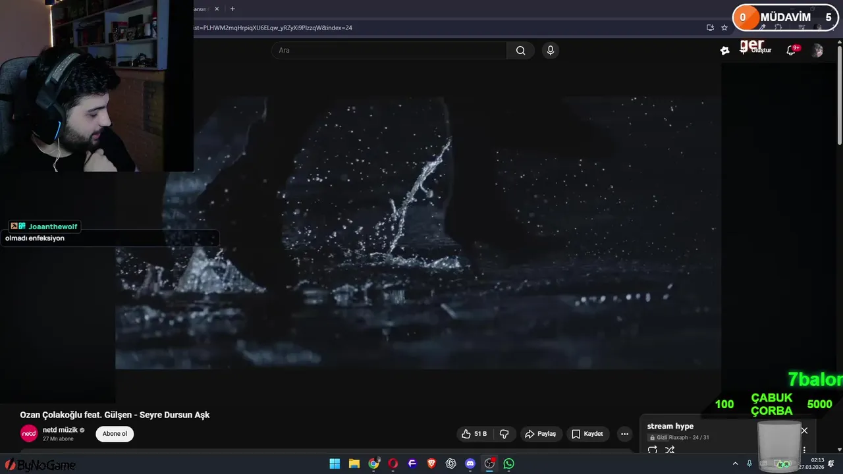Click the YouTube search magnifier button
Viewport: 843px width, 474px height.
coord(520,51)
